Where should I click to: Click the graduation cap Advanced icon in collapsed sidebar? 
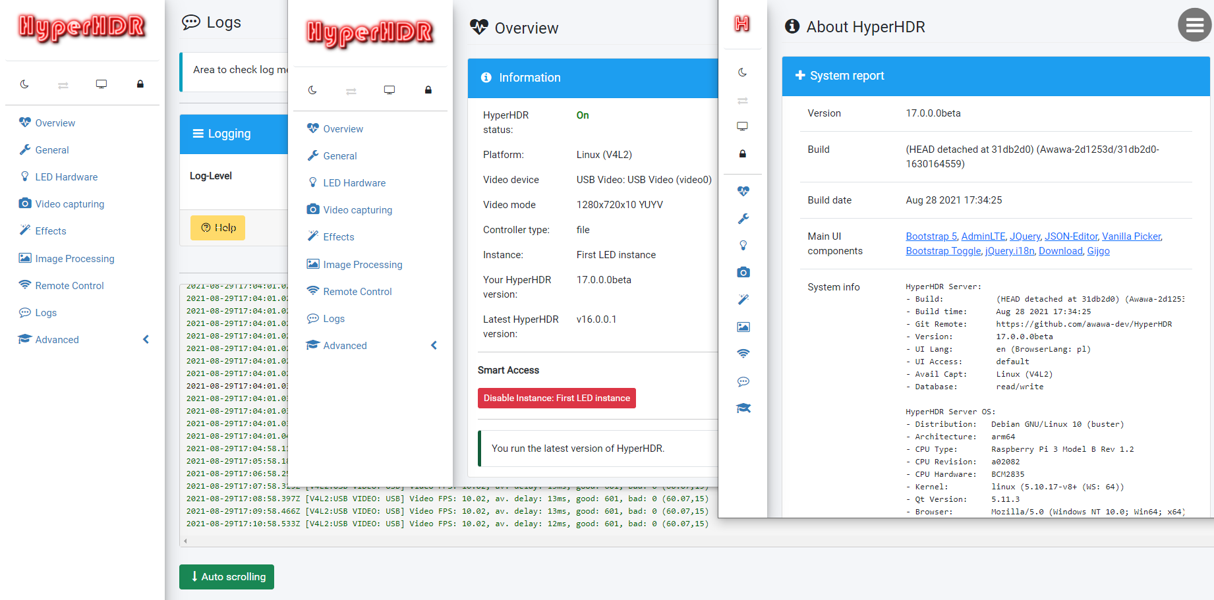[x=743, y=408]
